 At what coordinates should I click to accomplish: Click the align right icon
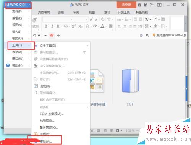tap(130, 26)
